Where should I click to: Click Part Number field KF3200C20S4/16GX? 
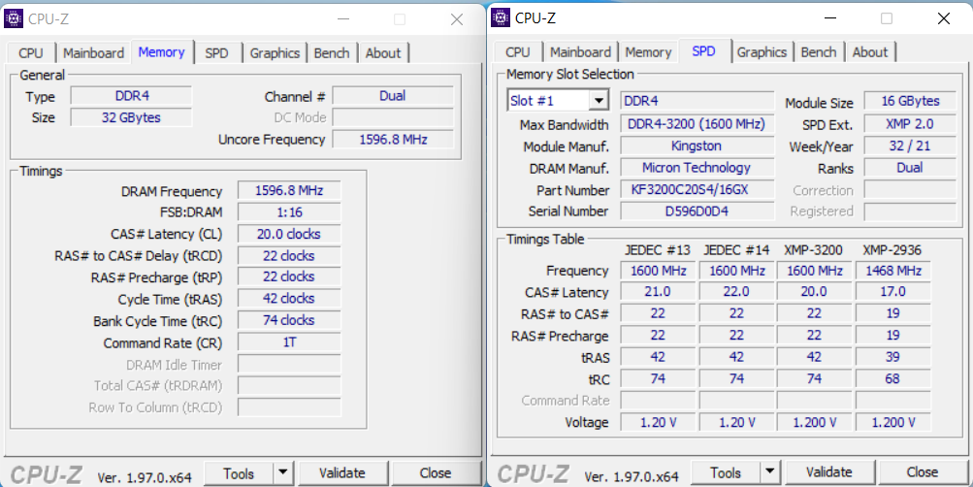coord(697,189)
